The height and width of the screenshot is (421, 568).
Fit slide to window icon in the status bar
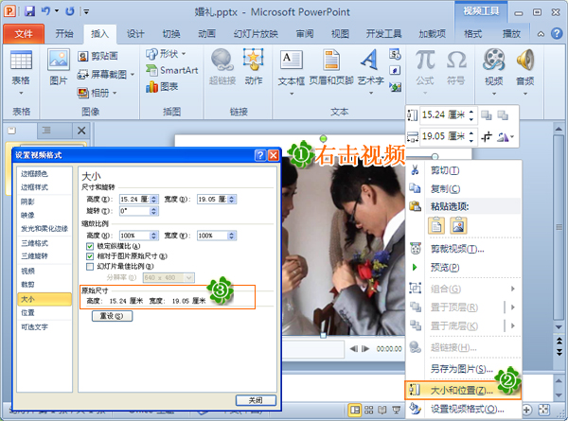[544, 410]
